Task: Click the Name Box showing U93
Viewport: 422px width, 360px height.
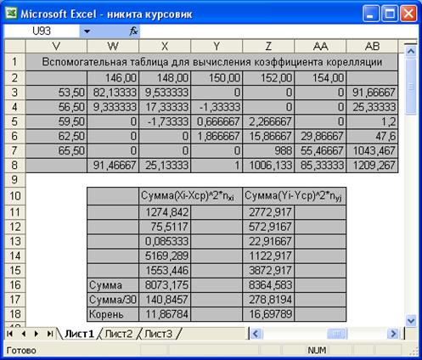Action: [x=42, y=31]
